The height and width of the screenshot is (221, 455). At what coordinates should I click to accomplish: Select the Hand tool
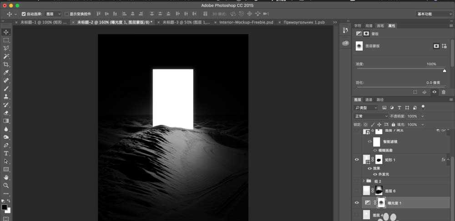point(6,177)
